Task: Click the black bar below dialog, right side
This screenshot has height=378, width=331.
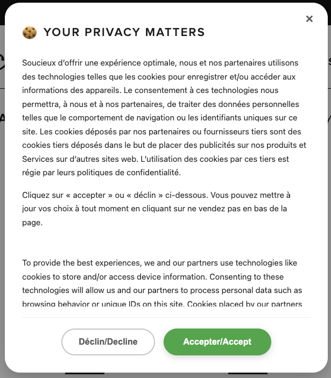Action: click(x=248, y=373)
